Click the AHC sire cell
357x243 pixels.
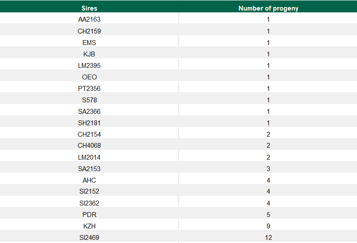[x=89, y=180]
